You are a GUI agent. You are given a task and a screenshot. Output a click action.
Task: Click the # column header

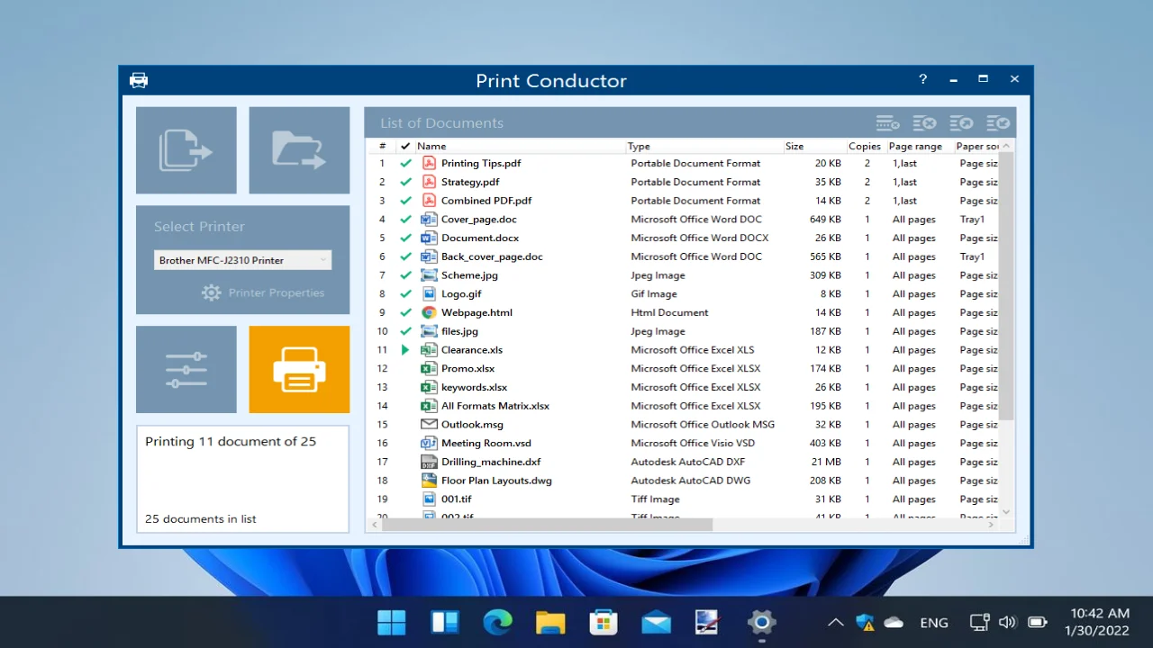(383, 146)
